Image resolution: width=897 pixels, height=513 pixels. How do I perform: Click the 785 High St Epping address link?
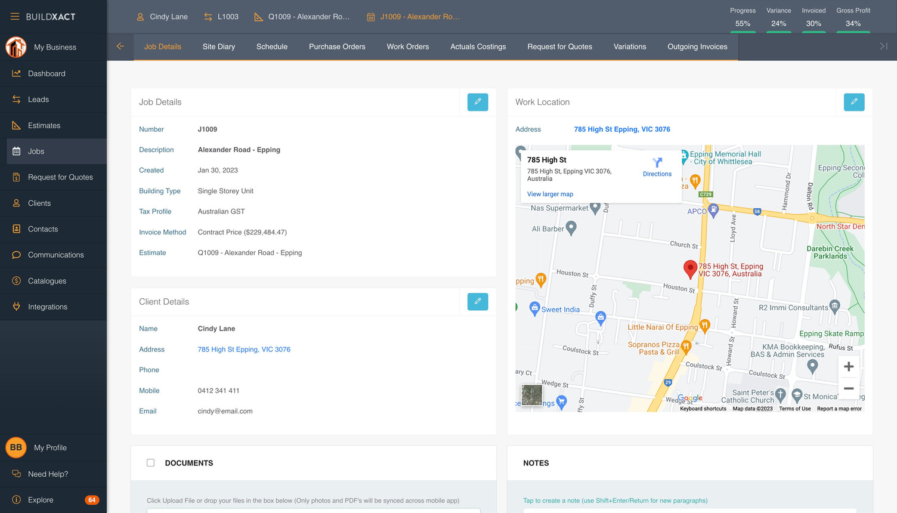[622, 129]
